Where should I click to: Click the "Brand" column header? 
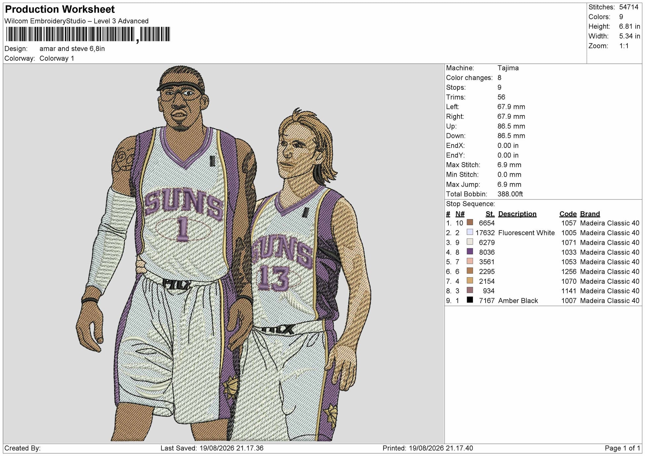click(x=590, y=214)
